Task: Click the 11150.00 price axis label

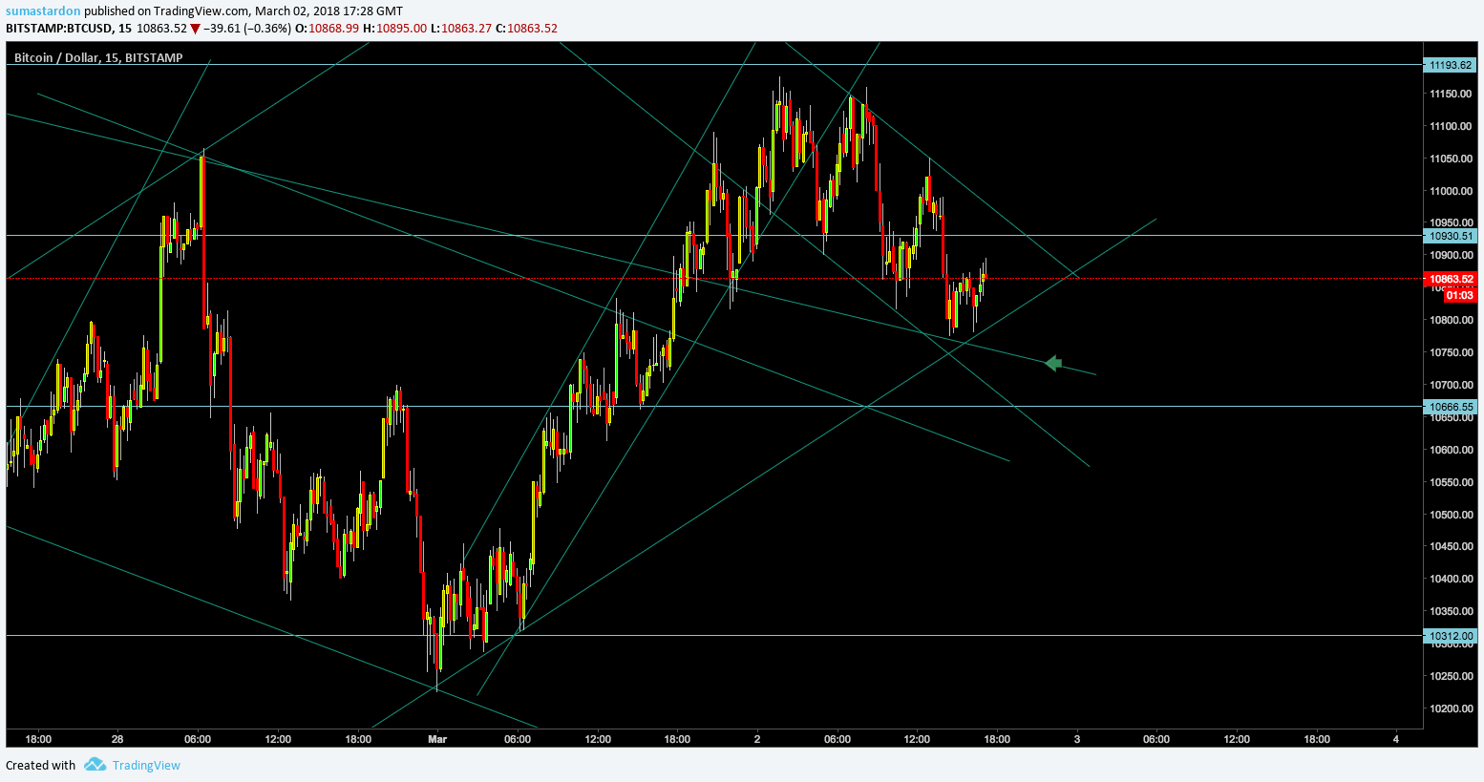Action: 1451,94
